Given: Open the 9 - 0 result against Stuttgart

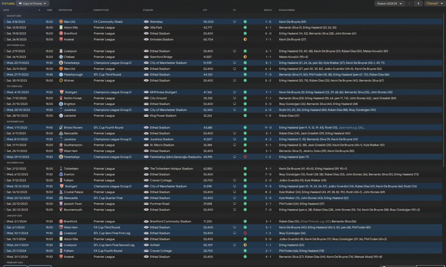Looking at the screenshot, I should click(x=268, y=186).
